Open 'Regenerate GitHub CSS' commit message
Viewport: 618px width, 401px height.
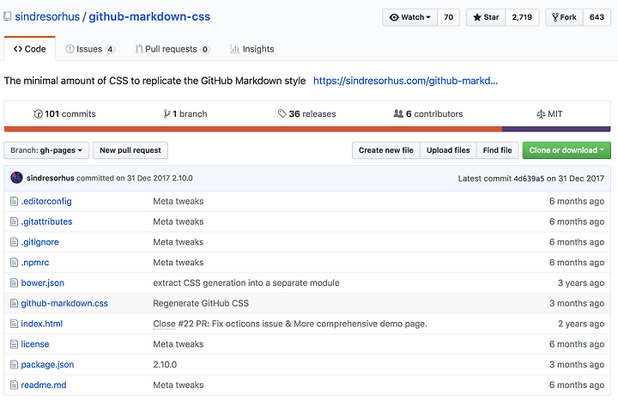pos(201,304)
